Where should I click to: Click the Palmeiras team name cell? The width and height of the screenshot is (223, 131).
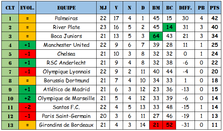tap(66, 18)
